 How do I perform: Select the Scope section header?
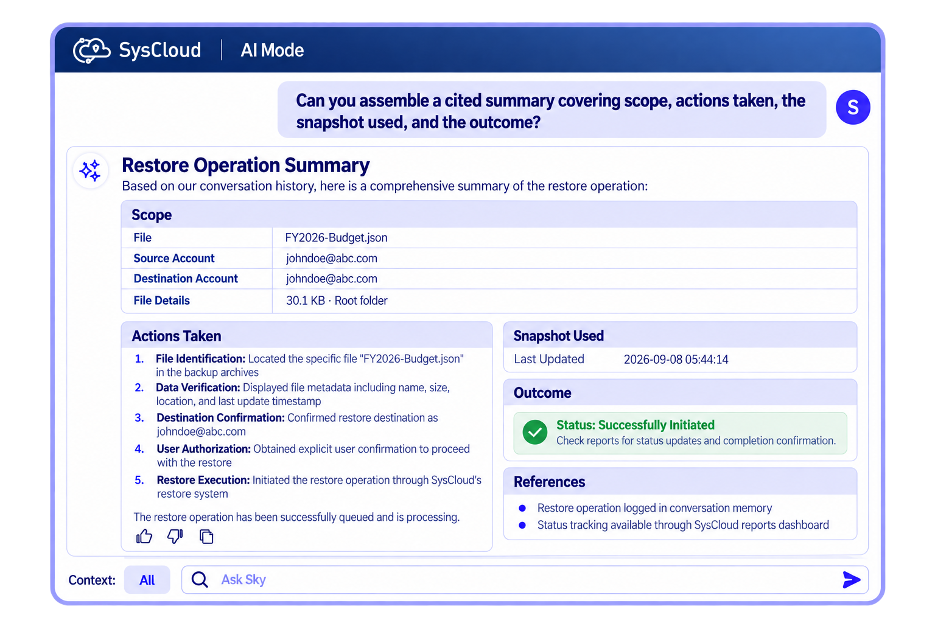click(489, 215)
